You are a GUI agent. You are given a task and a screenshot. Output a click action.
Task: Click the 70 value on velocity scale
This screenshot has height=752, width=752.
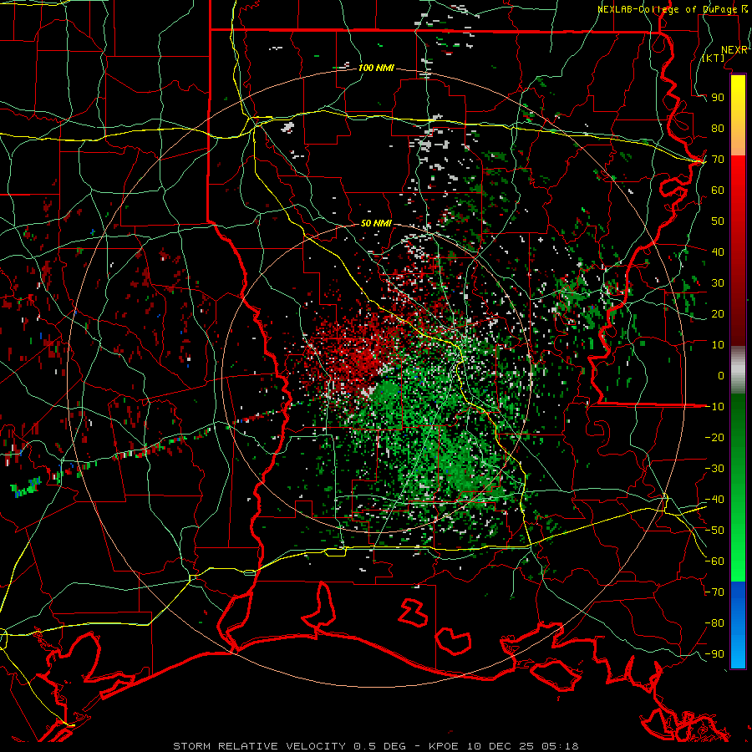coord(718,160)
